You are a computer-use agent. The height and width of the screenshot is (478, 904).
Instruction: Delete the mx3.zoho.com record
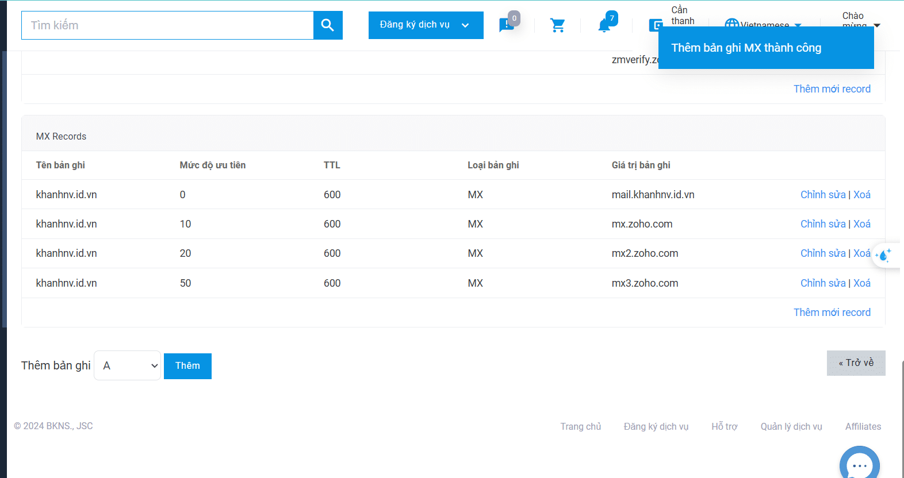pyautogui.click(x=861, y=283)
